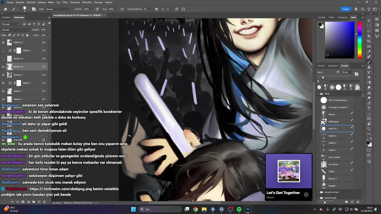Select the Eraser tool

369,77
